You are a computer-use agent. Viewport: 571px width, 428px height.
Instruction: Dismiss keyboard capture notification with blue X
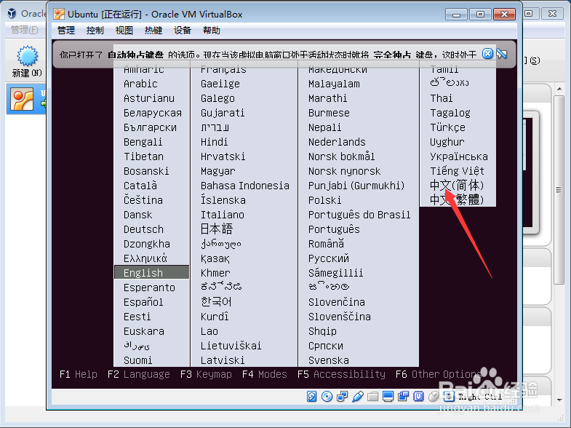click(487, 54)
